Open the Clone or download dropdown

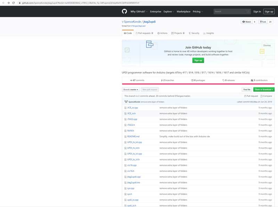[264, 90]
